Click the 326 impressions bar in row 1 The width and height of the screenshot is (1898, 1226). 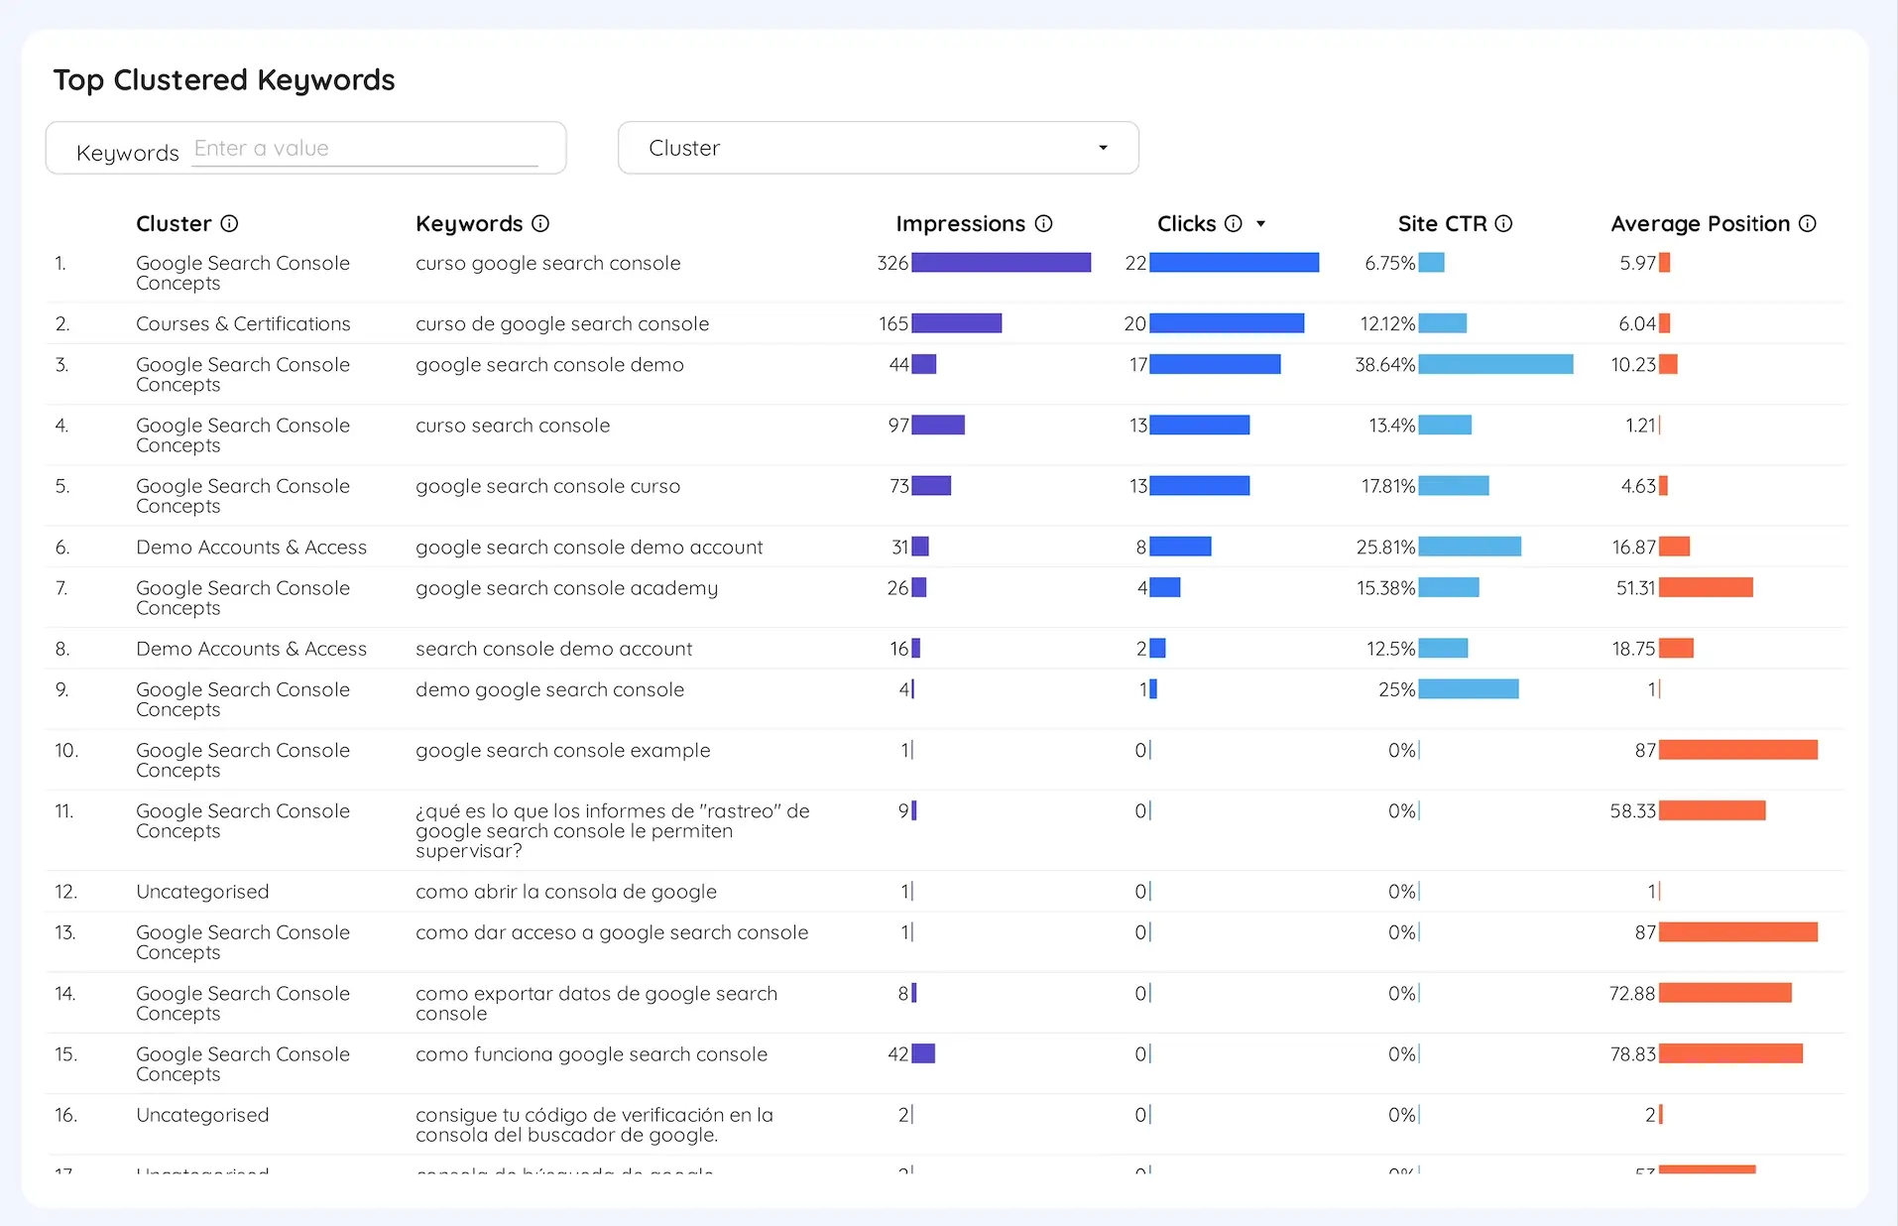point(1002,263)
